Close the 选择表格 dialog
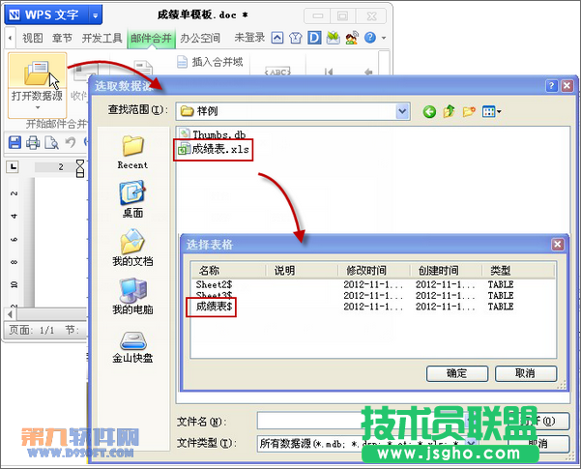 tap(558, 245)
